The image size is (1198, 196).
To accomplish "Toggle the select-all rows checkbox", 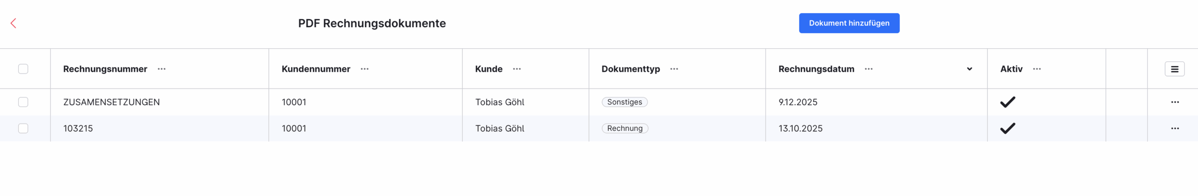I will (x=23, y=69).
